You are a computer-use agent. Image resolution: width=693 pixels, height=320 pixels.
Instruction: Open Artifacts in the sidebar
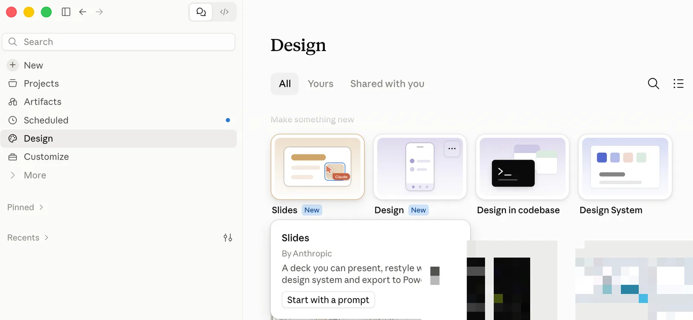[x=42, y=102]
